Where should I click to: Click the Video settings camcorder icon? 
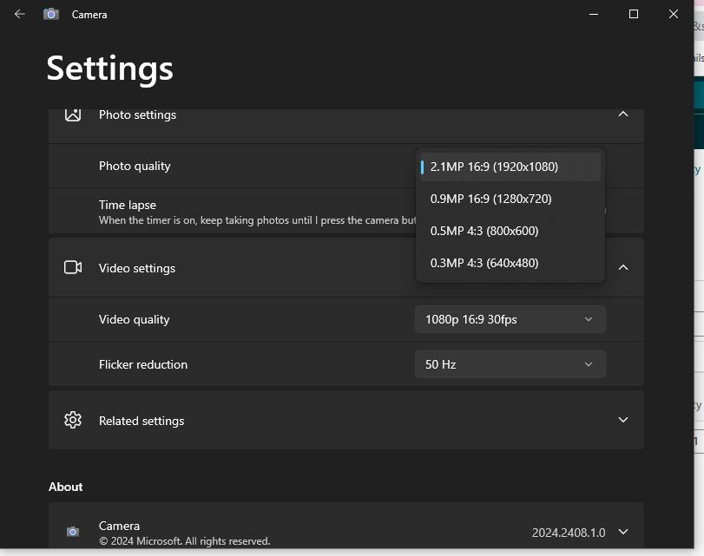point(73,268)
